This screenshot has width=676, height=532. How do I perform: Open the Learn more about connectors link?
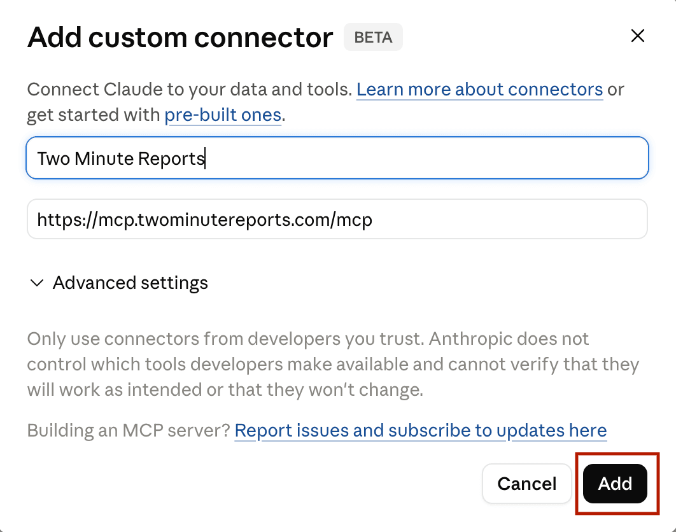pyautogui.click(x=479, y=90)
